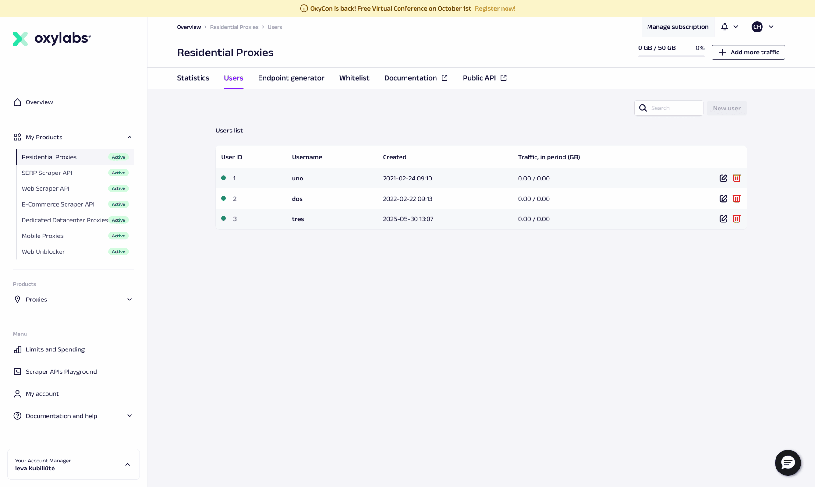Click the CH profile avatar
The width and height of the screenshot is (815, 487).
coord(757,27)
